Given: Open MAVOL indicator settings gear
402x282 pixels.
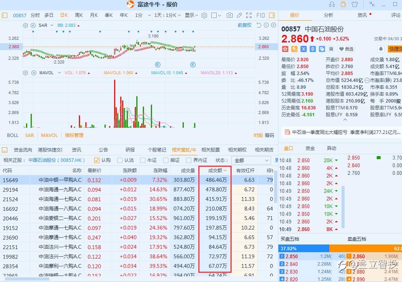Looking at the screenshot, I should [x=25, y=73].
